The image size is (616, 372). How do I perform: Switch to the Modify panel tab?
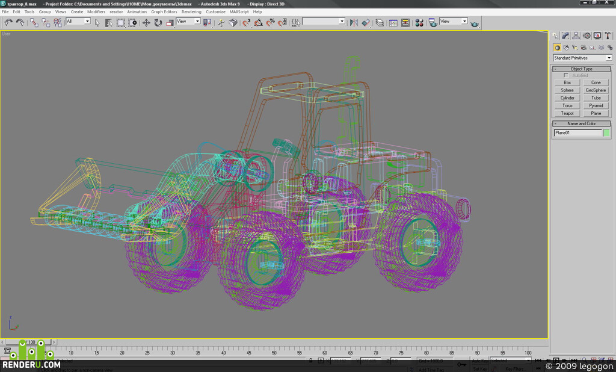(565, 36)
